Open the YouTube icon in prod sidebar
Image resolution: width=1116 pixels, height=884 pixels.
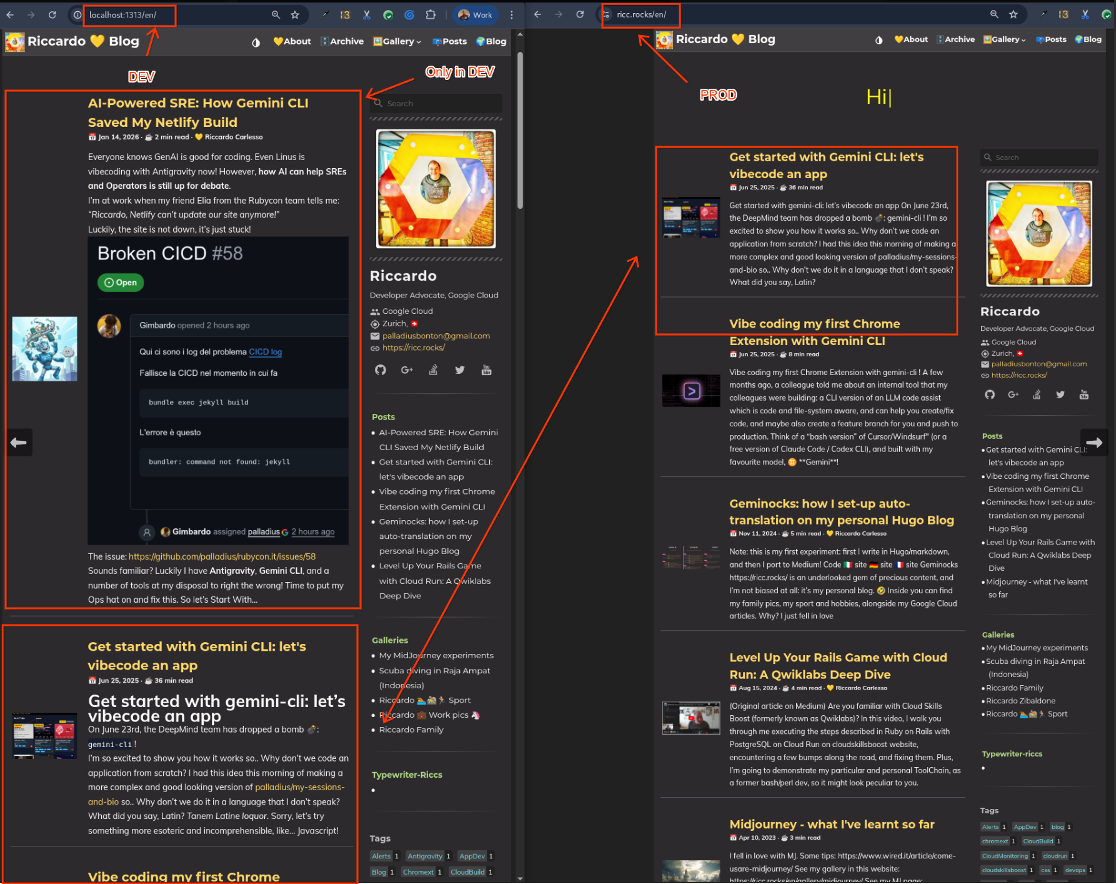[x=1084, y=394]
